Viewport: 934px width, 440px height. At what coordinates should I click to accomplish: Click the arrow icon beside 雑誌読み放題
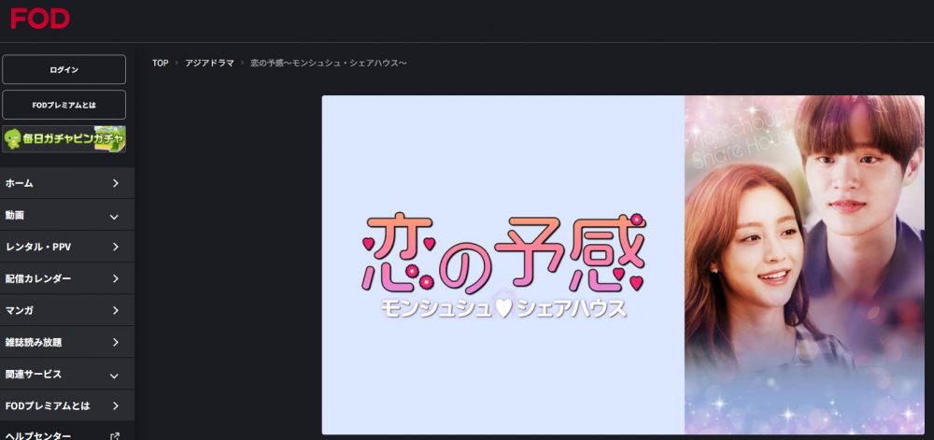tap(116, 342)
